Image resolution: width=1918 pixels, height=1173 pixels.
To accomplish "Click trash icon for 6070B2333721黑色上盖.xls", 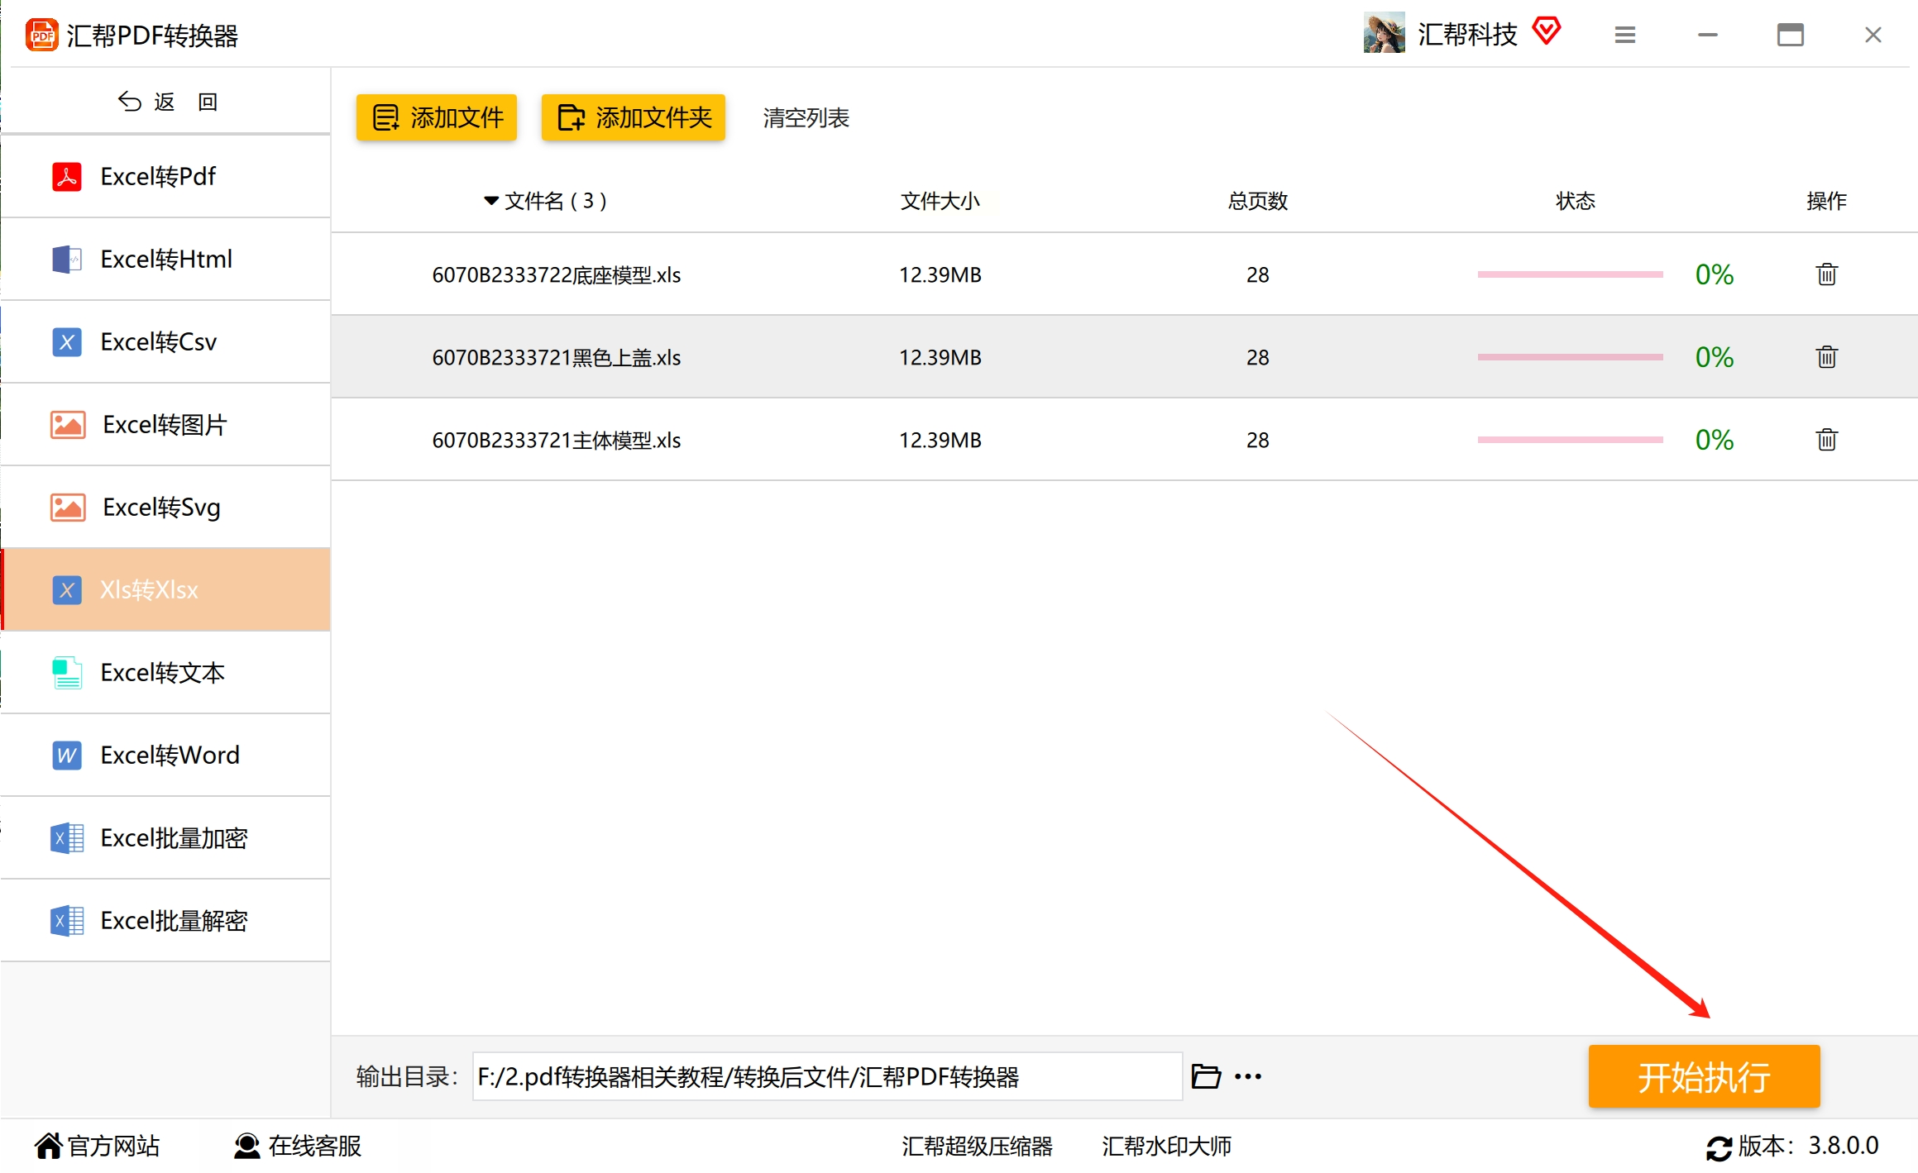I will point(1826,357).
